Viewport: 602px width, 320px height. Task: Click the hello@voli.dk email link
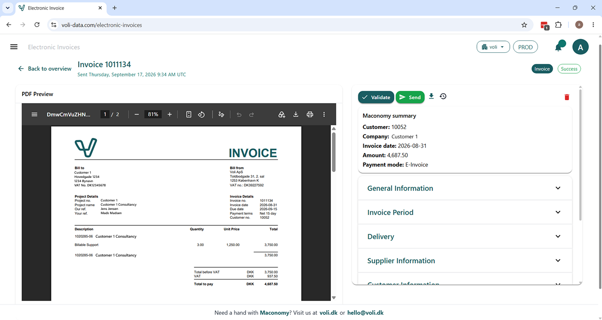coord(365,312)
